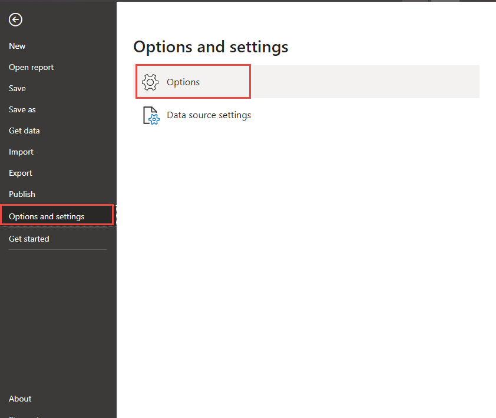
Task: Select New from the File menu
Action: pos(17,46)
